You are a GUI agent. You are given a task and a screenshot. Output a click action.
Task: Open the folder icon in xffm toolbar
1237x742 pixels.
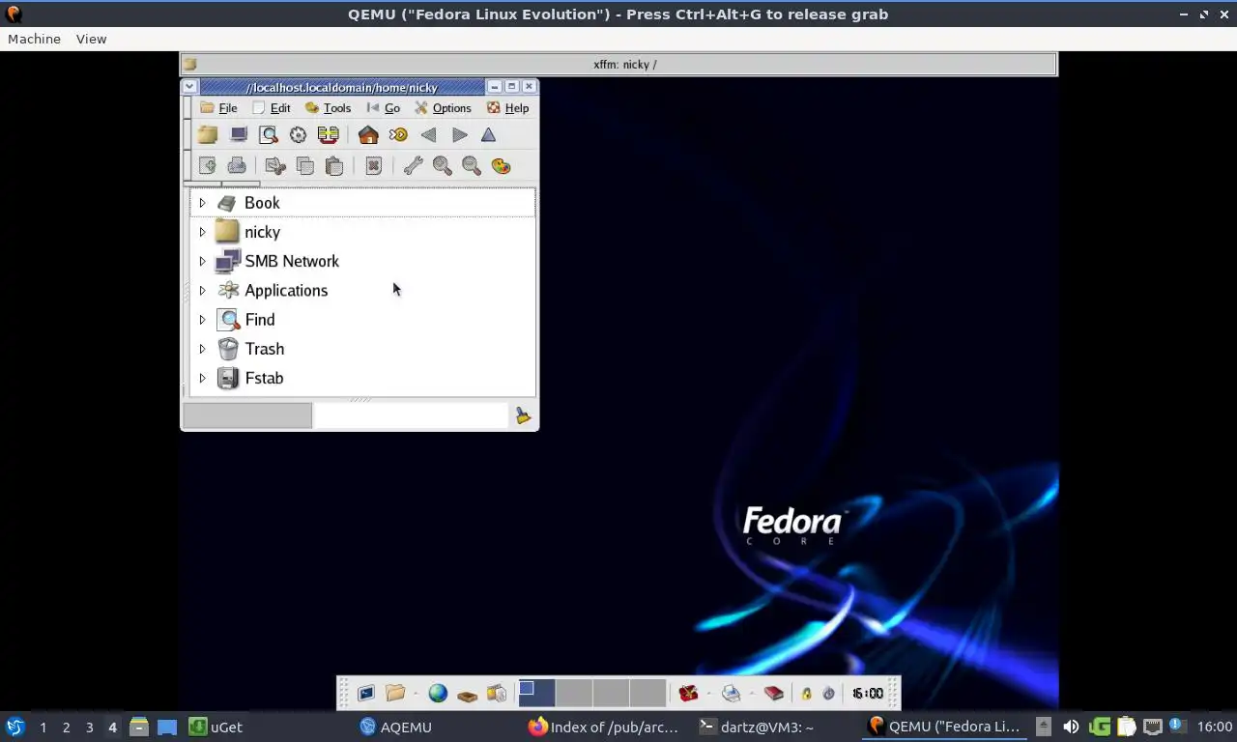pos(208,135)
